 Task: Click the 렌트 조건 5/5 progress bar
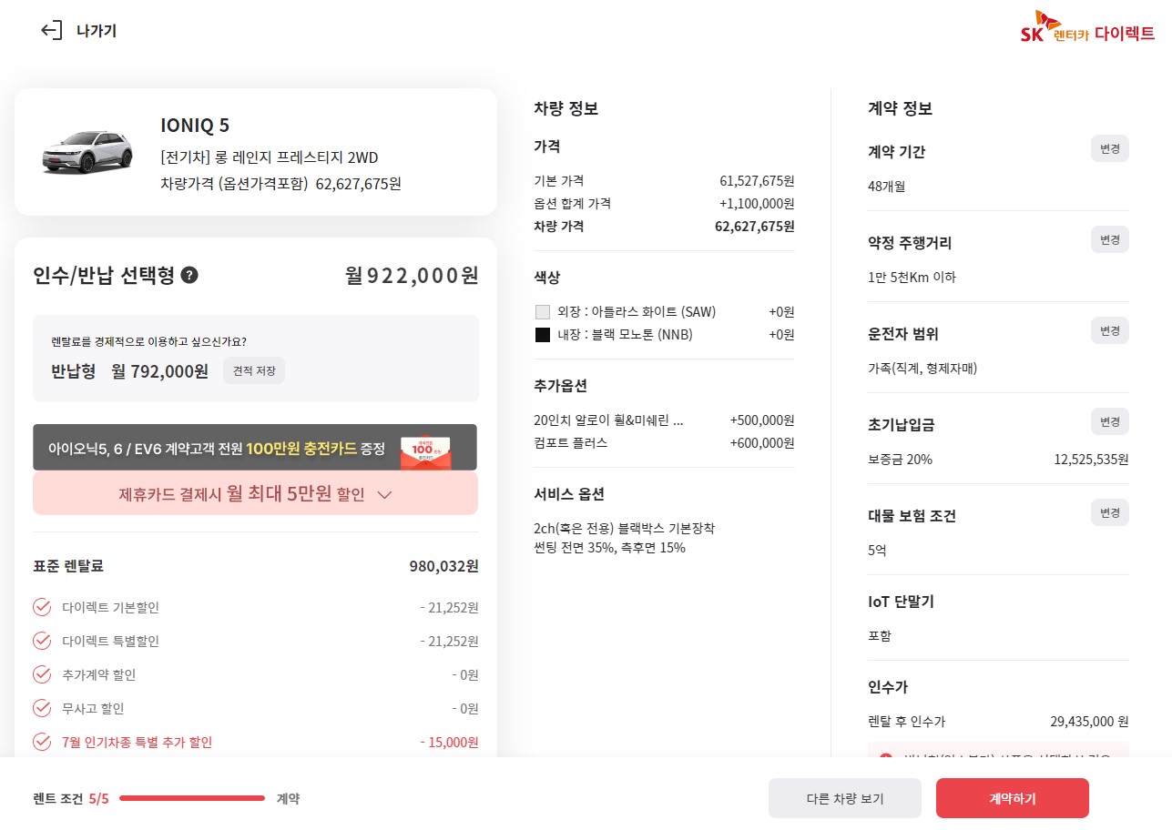[192, 798]
